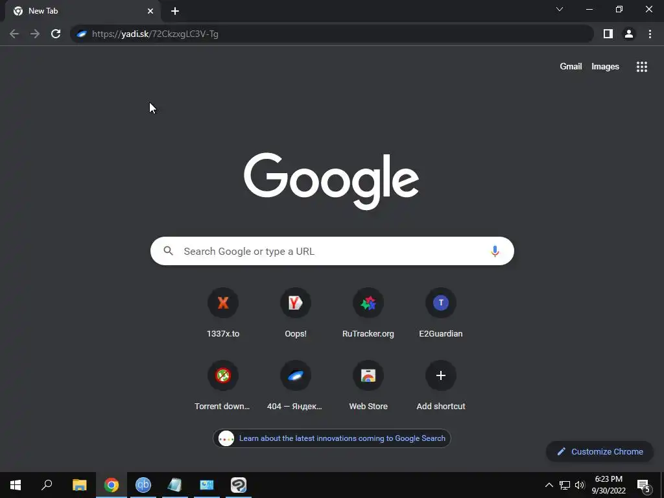Open the notification center icon

coord(643,486)
